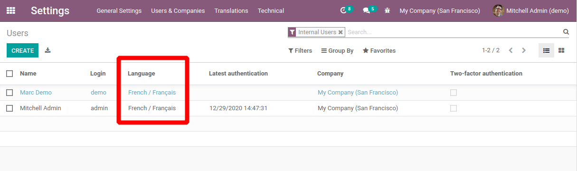The height and width of the screenshot is (171, 577).
Task: Open Technical menu
Action: [271, 10]
